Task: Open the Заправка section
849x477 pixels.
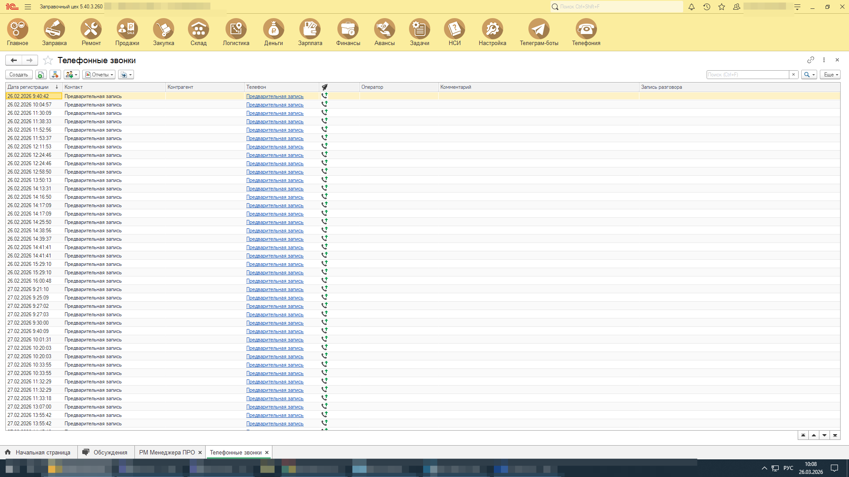Action: (x=54, y=32)
